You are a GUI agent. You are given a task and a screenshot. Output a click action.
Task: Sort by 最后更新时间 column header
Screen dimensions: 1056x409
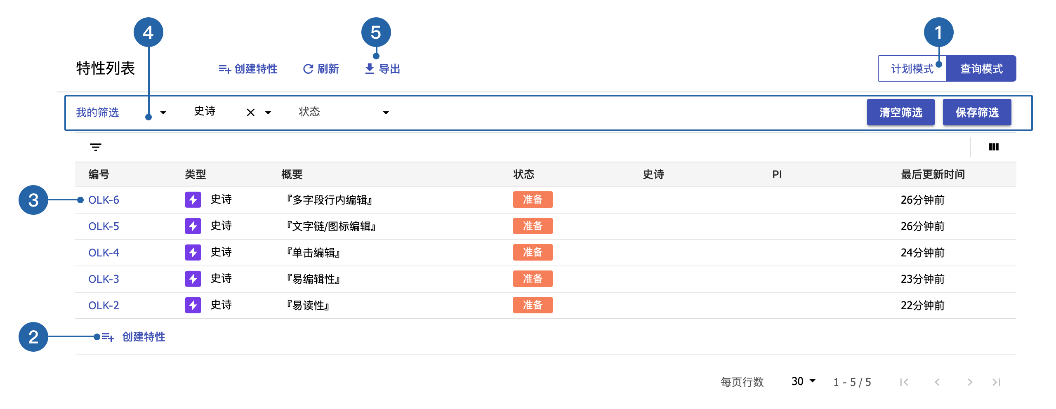(x=933, y=174)
